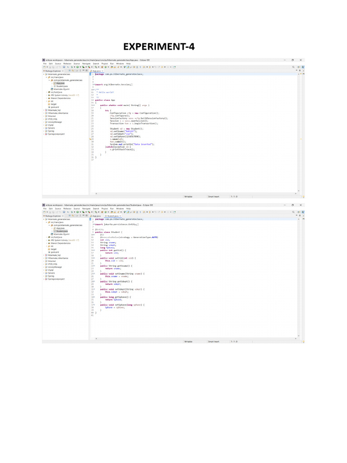The width and height of the screenshot is (347, 463).
Task: Open Window menu in bottom Eclipse window
Action: coord(120,208)
